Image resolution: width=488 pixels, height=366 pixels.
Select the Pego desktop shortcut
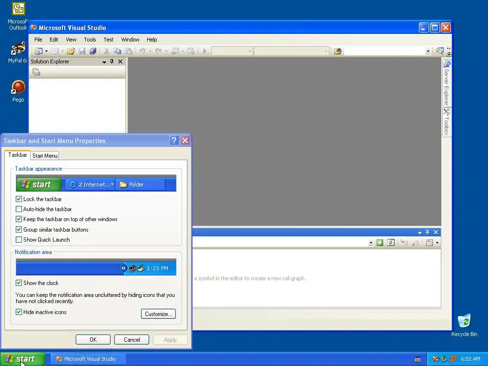click(x=18, y=91)
